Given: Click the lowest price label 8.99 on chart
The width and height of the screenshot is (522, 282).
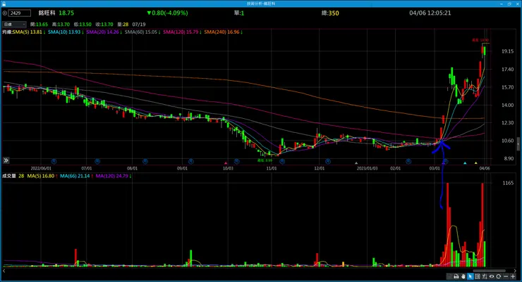Looking at the screenshot, I should [x=265, y=160].
